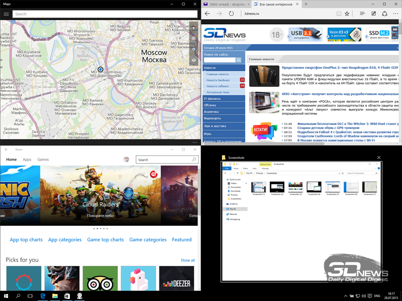Click the Edge icon in the taskbar

tap(43, 296)
